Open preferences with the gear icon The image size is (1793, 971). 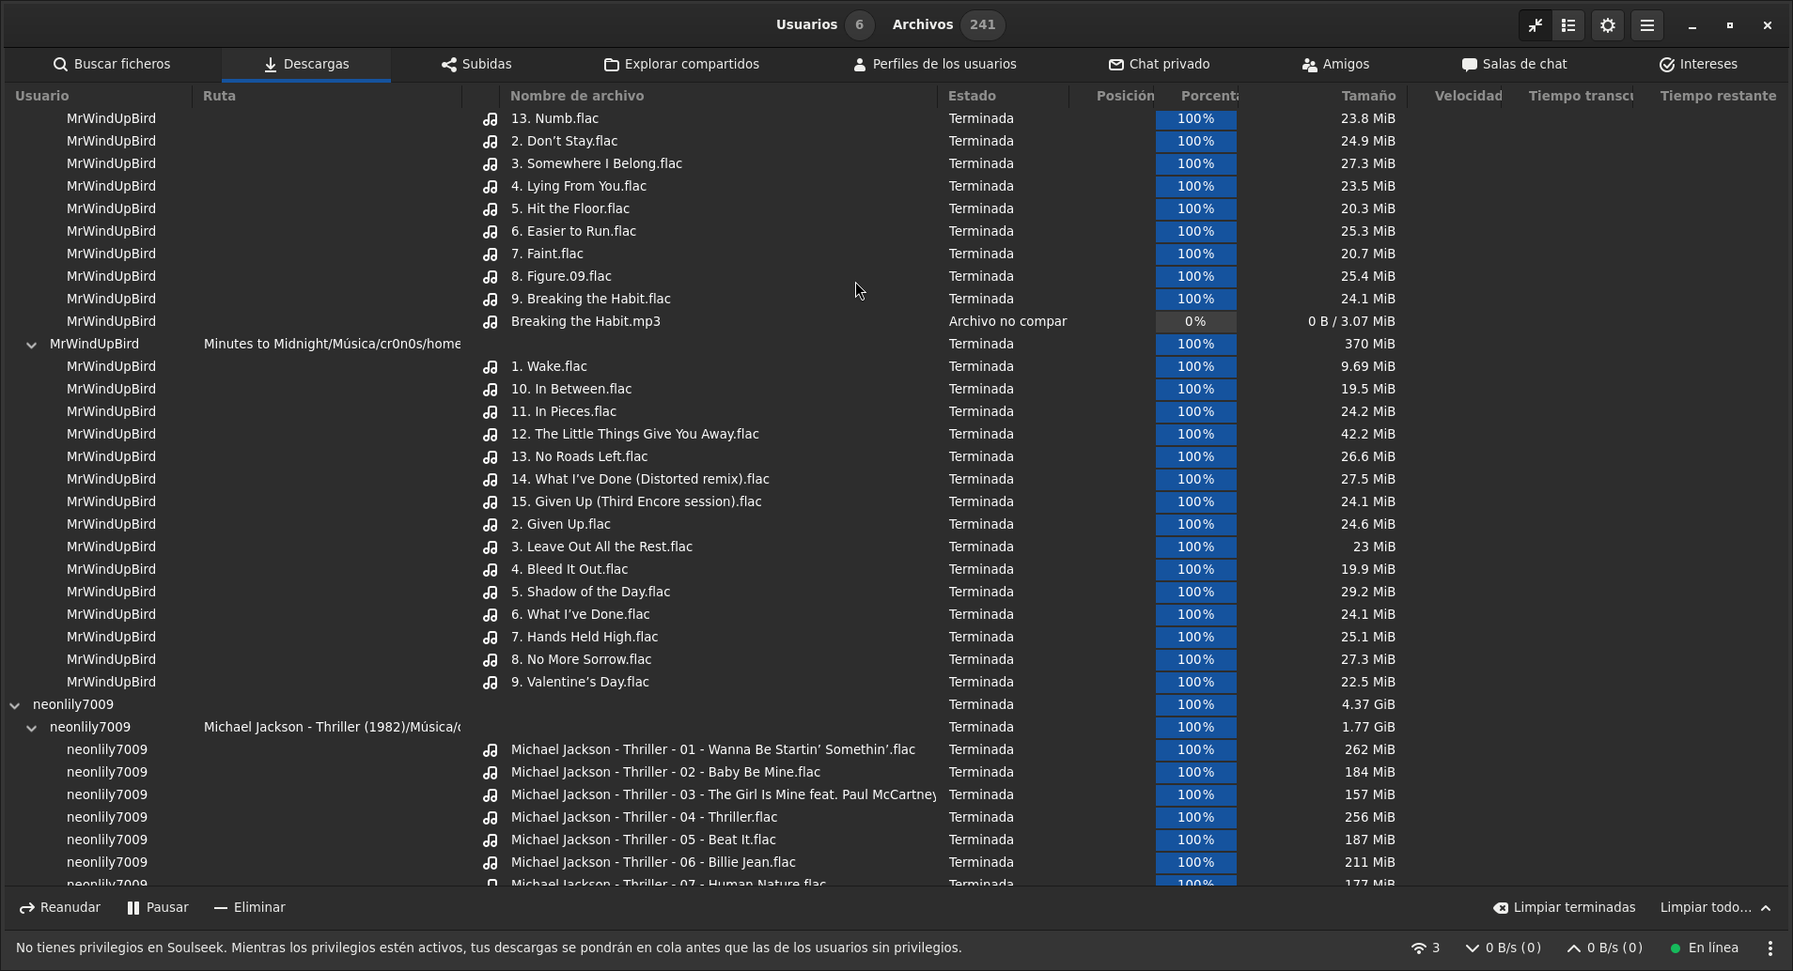(x=1608, y=25)
